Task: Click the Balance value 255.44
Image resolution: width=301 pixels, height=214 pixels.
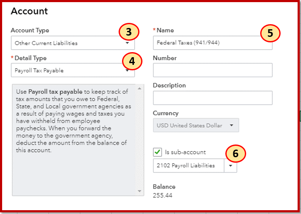Action: coord(162,195)
